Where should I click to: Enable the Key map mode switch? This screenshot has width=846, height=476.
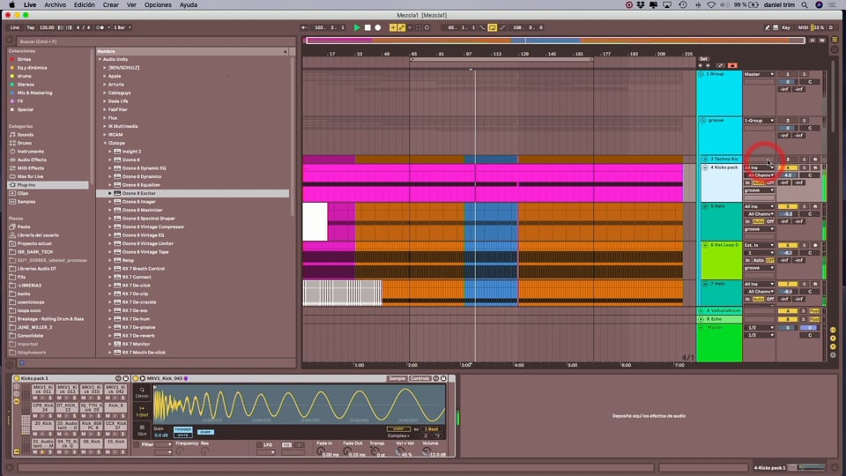(x=786, y=27)
